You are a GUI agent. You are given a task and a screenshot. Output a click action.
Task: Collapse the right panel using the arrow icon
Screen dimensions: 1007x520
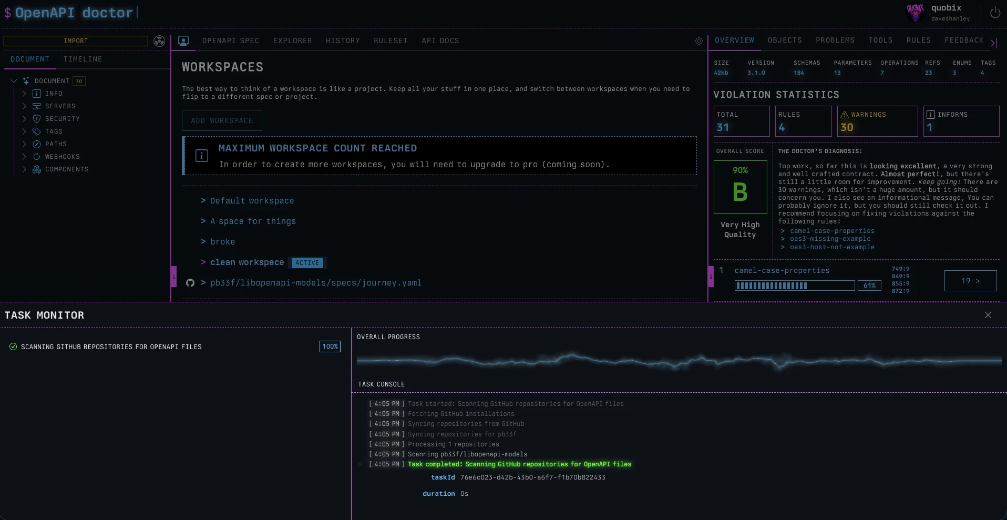[x=993, y=43]
